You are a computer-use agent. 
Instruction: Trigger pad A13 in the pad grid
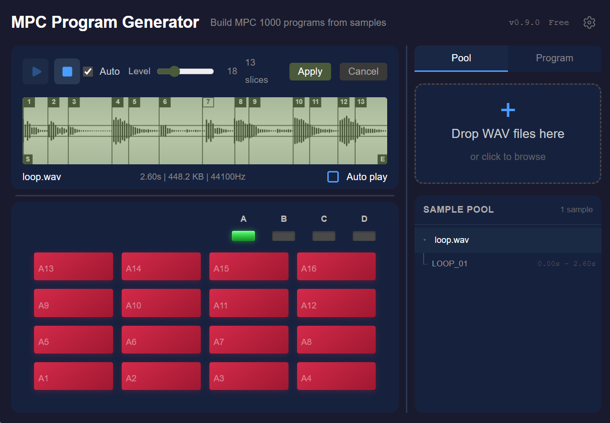[73, 266]
